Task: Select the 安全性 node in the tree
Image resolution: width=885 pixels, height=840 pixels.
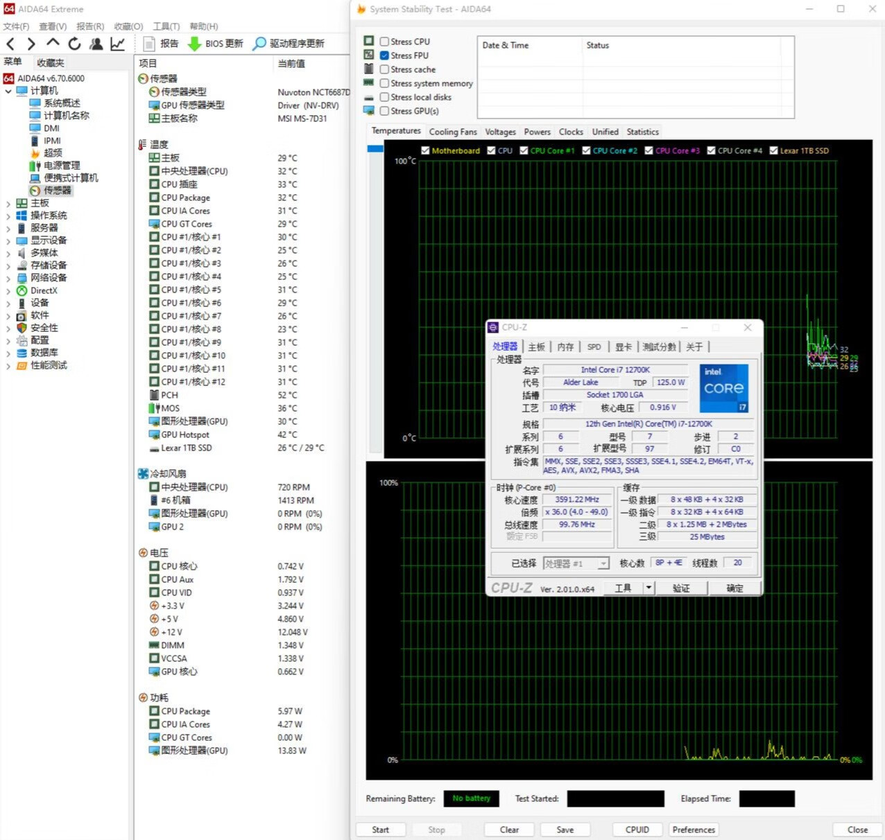Action: (44, 328)
